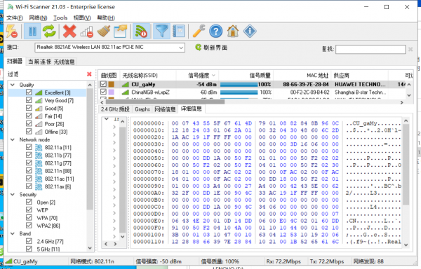
Task: Open the Tools menu
Action: pos(60,18)
